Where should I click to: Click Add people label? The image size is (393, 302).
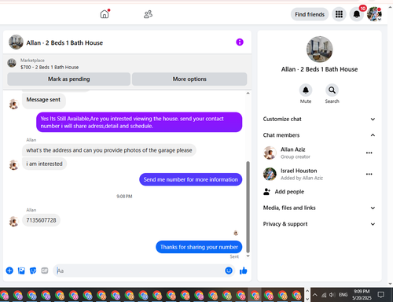[x=289, y=192]
